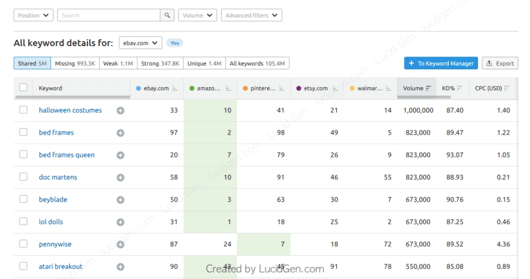Viewport: 530px width, 279px height.
Task: Sort by CPC (USD) sort icon
Action: (x=506, y=88)
